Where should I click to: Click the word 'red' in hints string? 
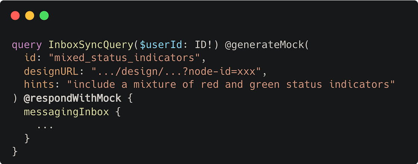(x=209, y=84)
